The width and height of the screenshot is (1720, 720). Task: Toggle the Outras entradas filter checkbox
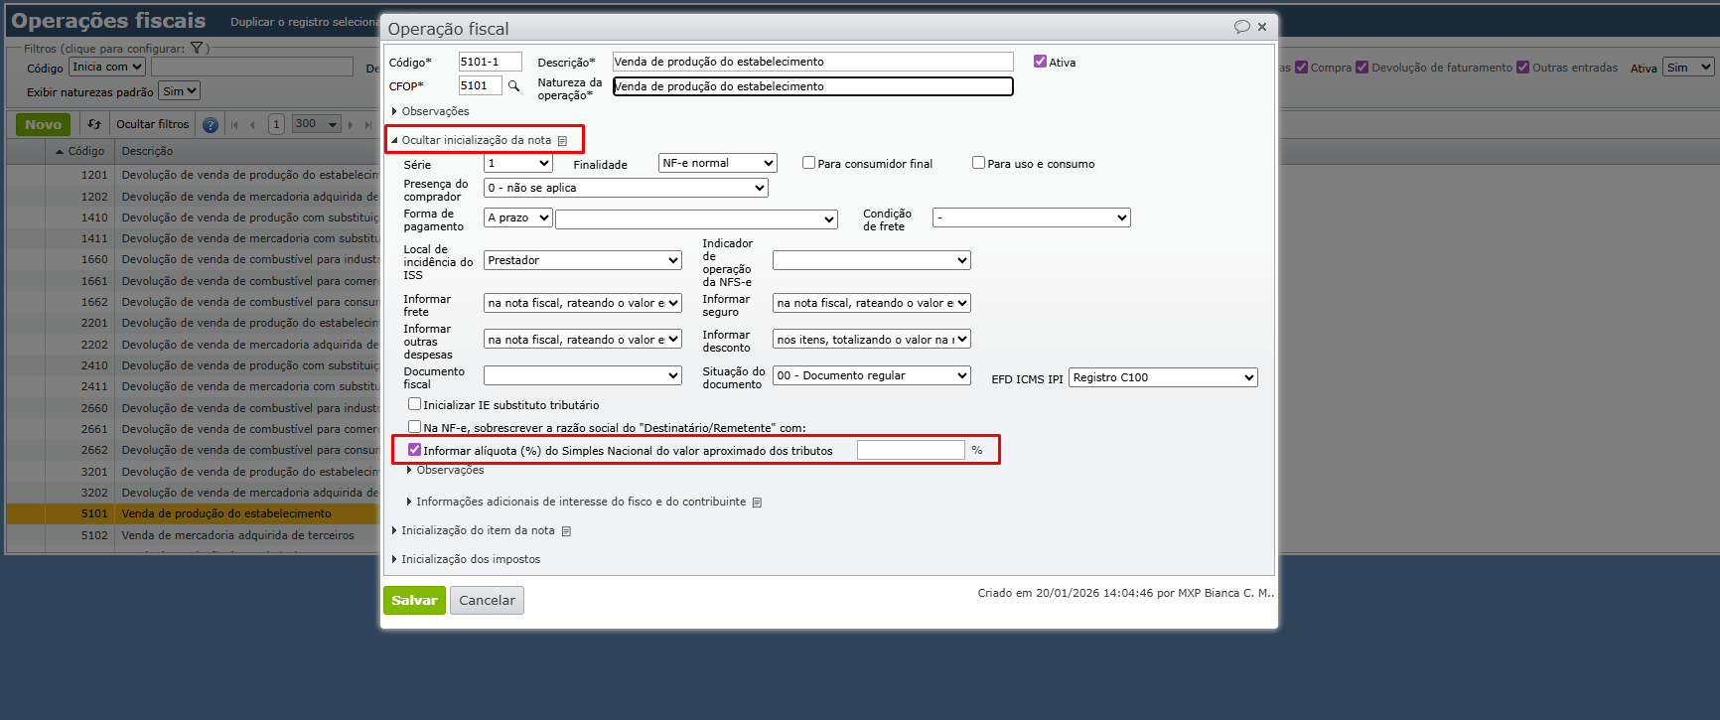point(1523,68)
